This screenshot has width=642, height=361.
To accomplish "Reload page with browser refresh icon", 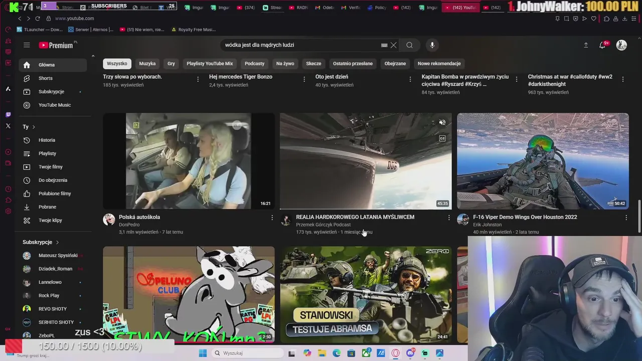I will pos(38,19).
